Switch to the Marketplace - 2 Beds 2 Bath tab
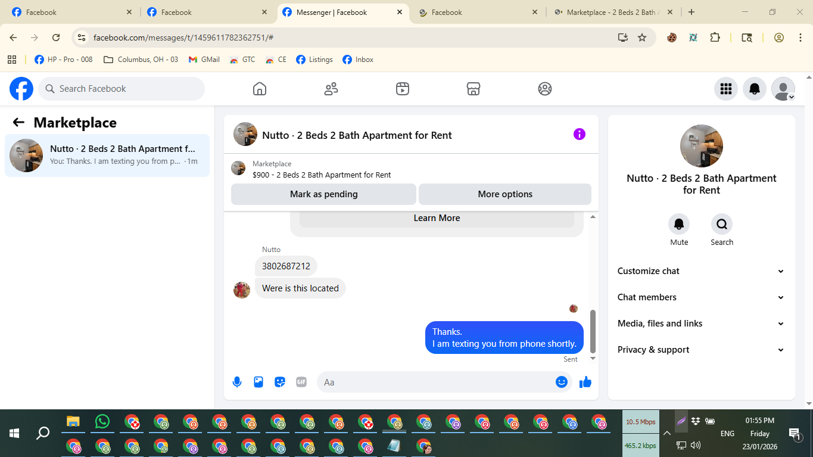Screen dimensions: 813x457 [613, 12]
